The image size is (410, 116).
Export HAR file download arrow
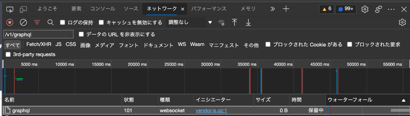coord(248,22)
